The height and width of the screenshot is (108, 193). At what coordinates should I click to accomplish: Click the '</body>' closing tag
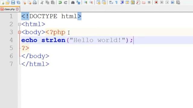tap(35, 56)
